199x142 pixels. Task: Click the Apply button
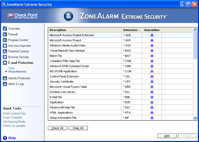click(x=188, y=136)
